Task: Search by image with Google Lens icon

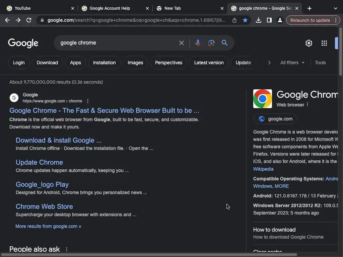Action: (x=211, y=42)
